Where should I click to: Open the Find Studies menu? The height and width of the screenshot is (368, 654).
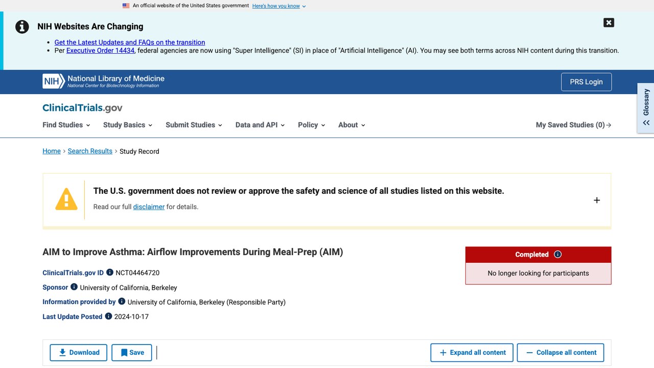pos(66,125)
